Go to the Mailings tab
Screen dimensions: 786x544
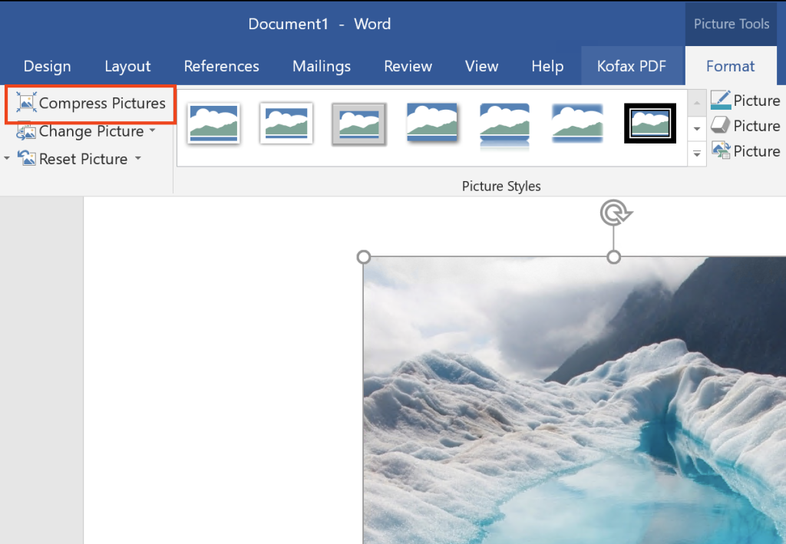(322, 67)
